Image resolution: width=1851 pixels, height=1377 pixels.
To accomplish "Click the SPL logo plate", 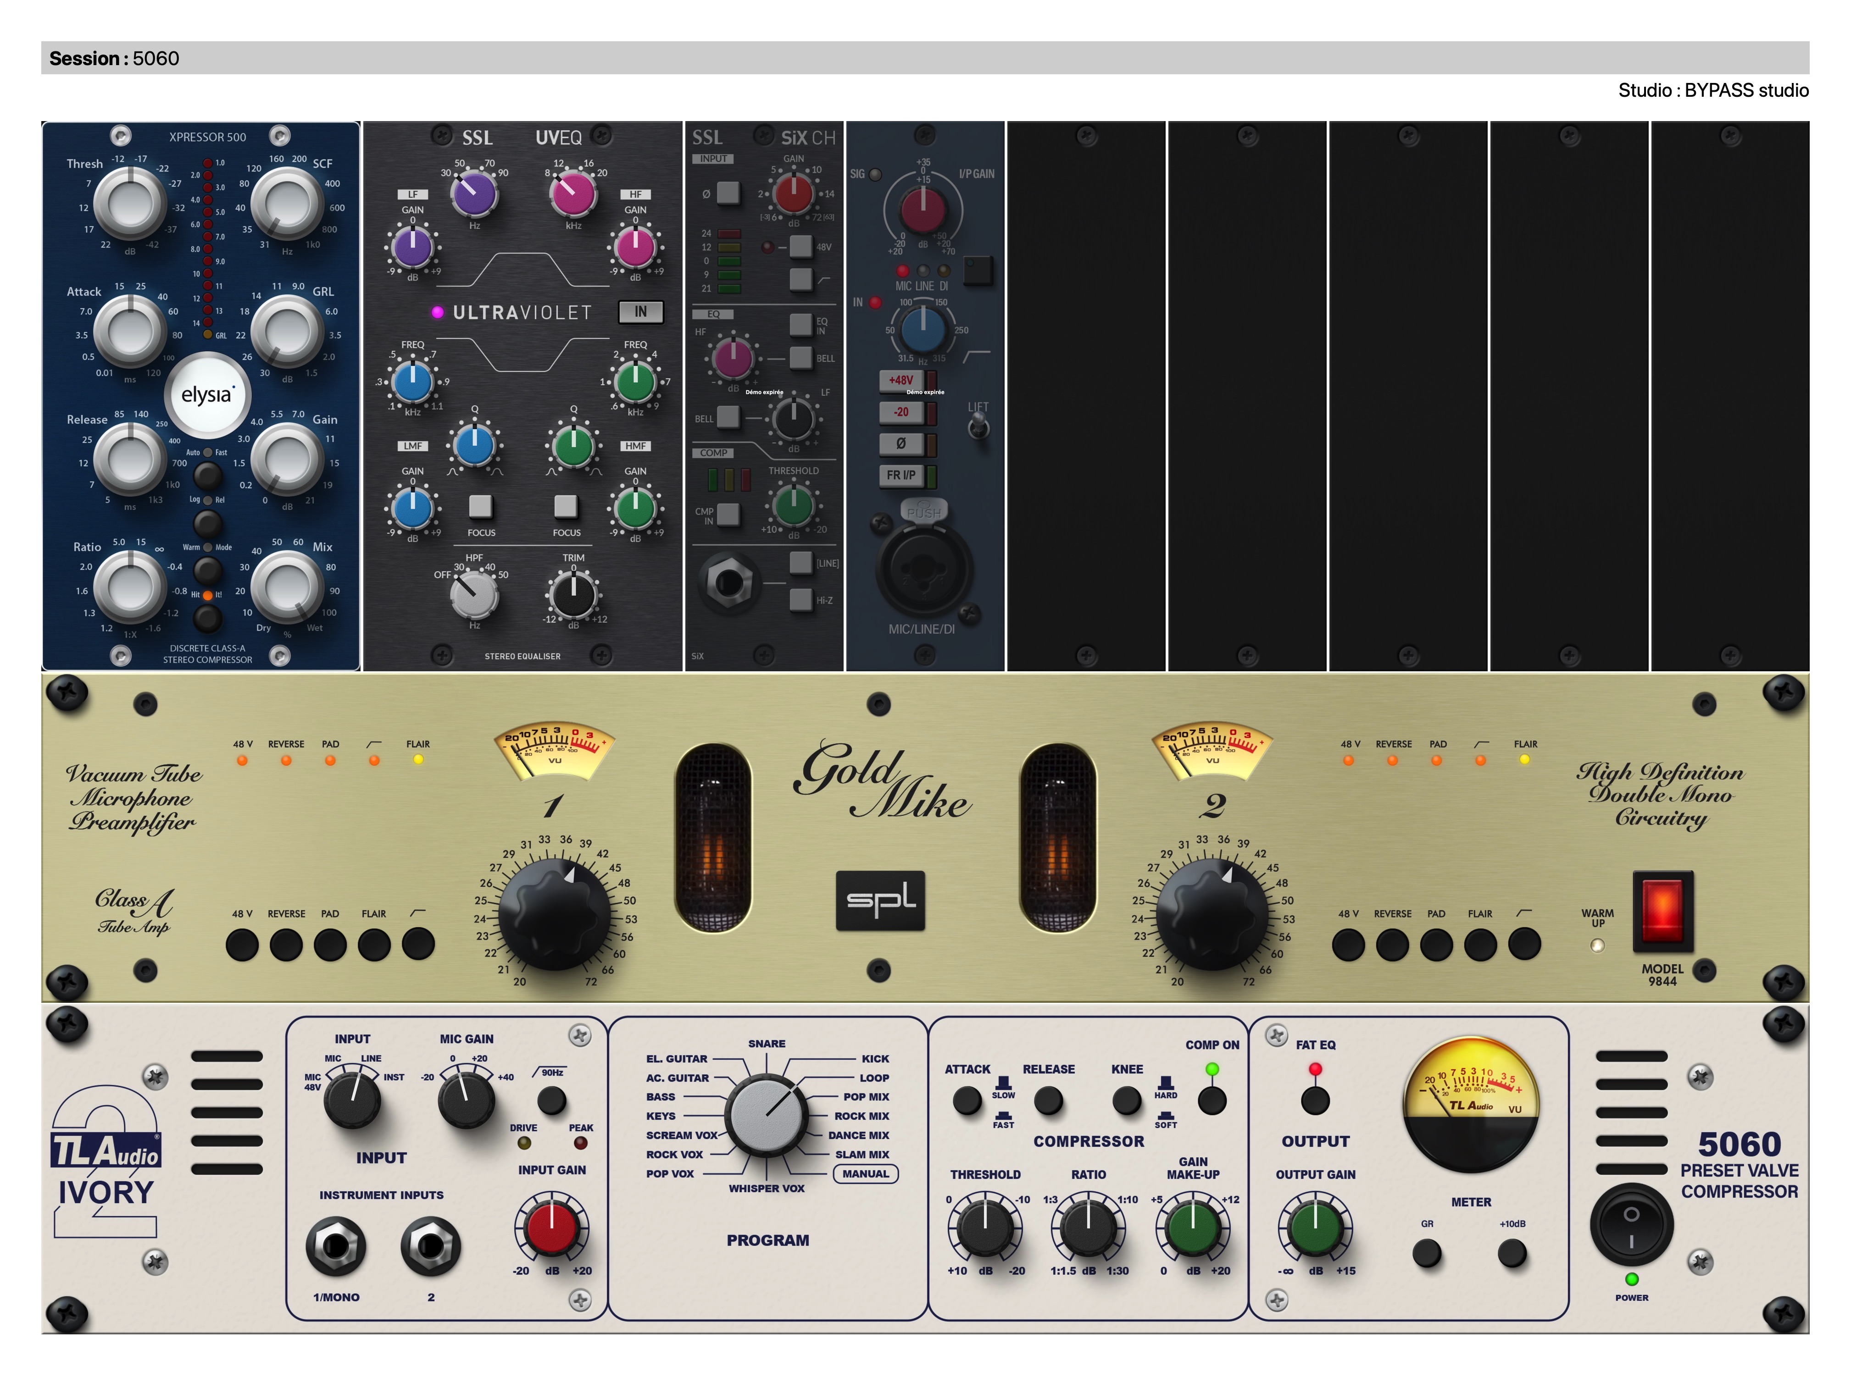I will [x=880, y=900].
